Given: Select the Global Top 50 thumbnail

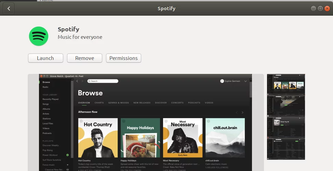Looking at the screenshot, I should 286,128.
